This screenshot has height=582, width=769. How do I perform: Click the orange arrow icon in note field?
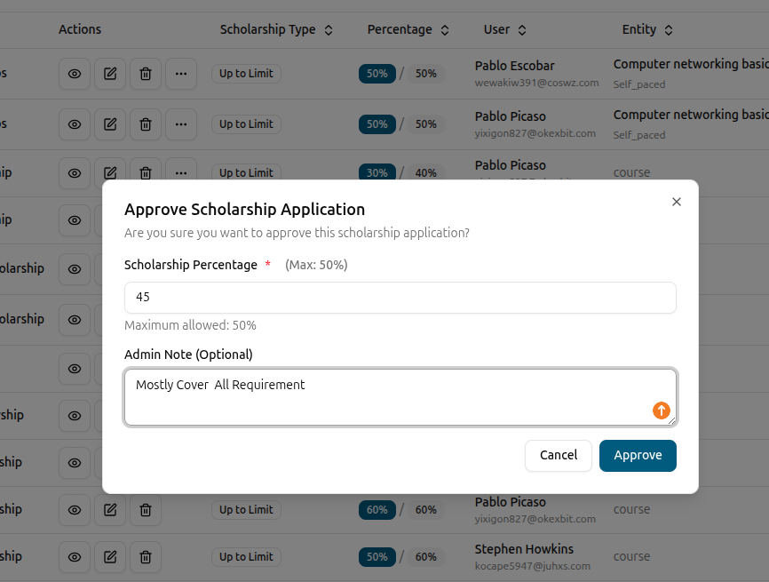661,411
